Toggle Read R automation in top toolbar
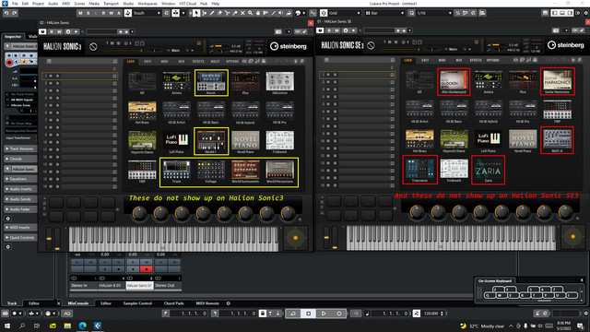This screenshot has width=590, height=332. 103,13
